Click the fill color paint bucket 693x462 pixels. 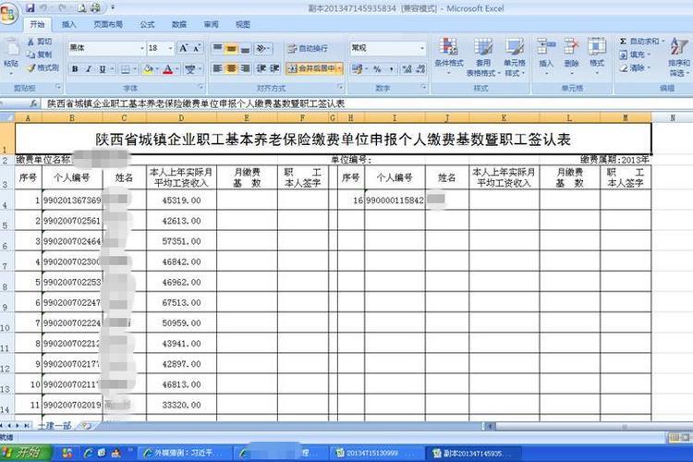(x=149, y=69)
